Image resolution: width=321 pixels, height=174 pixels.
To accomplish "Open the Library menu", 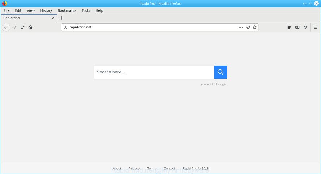I will click(289, 27).
